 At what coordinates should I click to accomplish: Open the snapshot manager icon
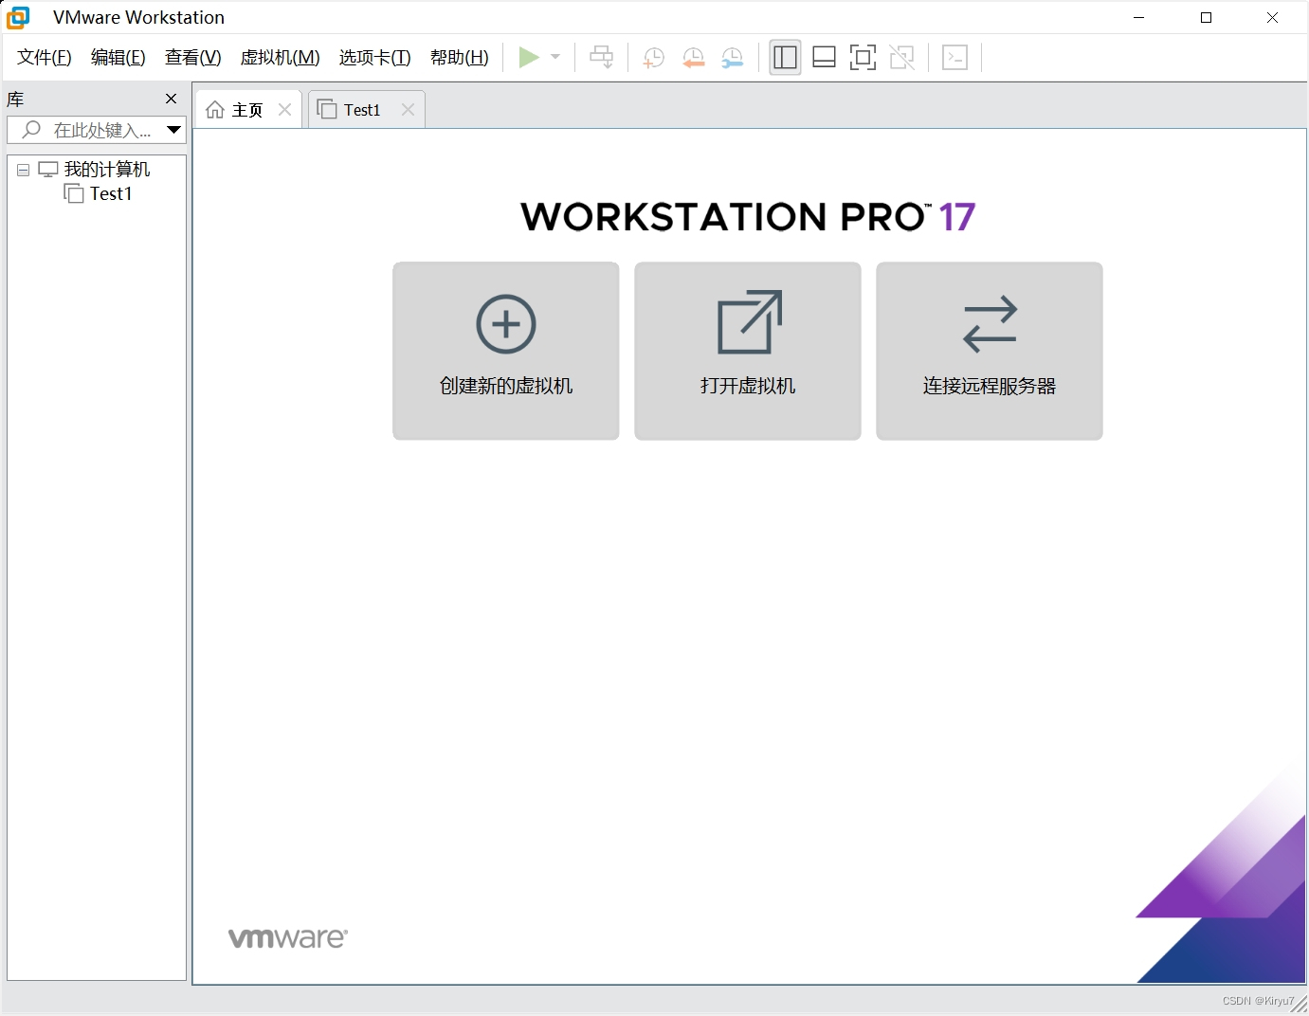click(733, 58)
